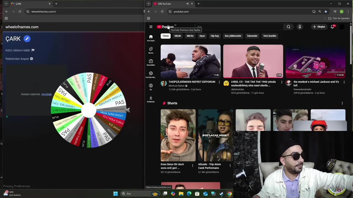Open options for Alizade Trip Attım short
Viewport: 353px width, 198px height.
(230, 165)
